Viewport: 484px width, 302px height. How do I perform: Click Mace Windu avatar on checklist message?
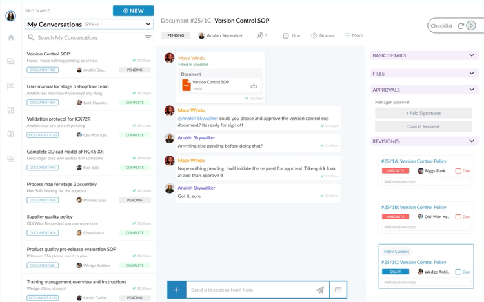pos(170,57)
